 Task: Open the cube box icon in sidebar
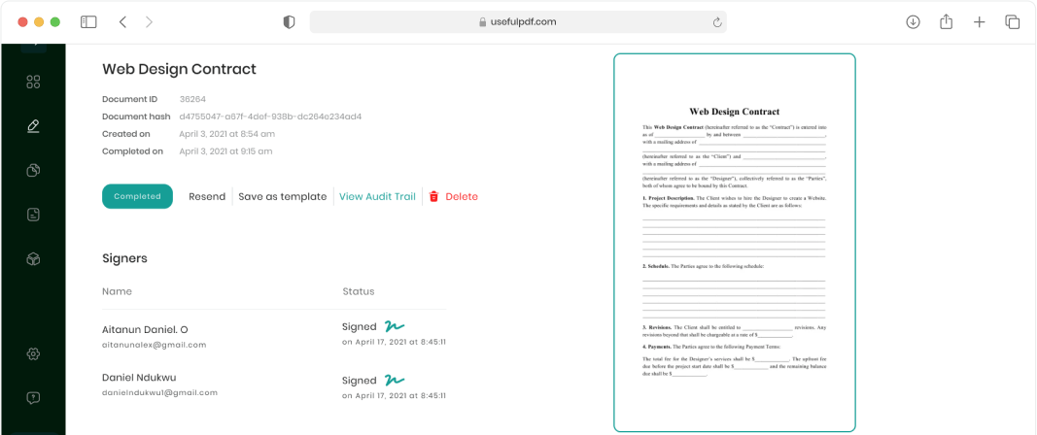point(33,259)
